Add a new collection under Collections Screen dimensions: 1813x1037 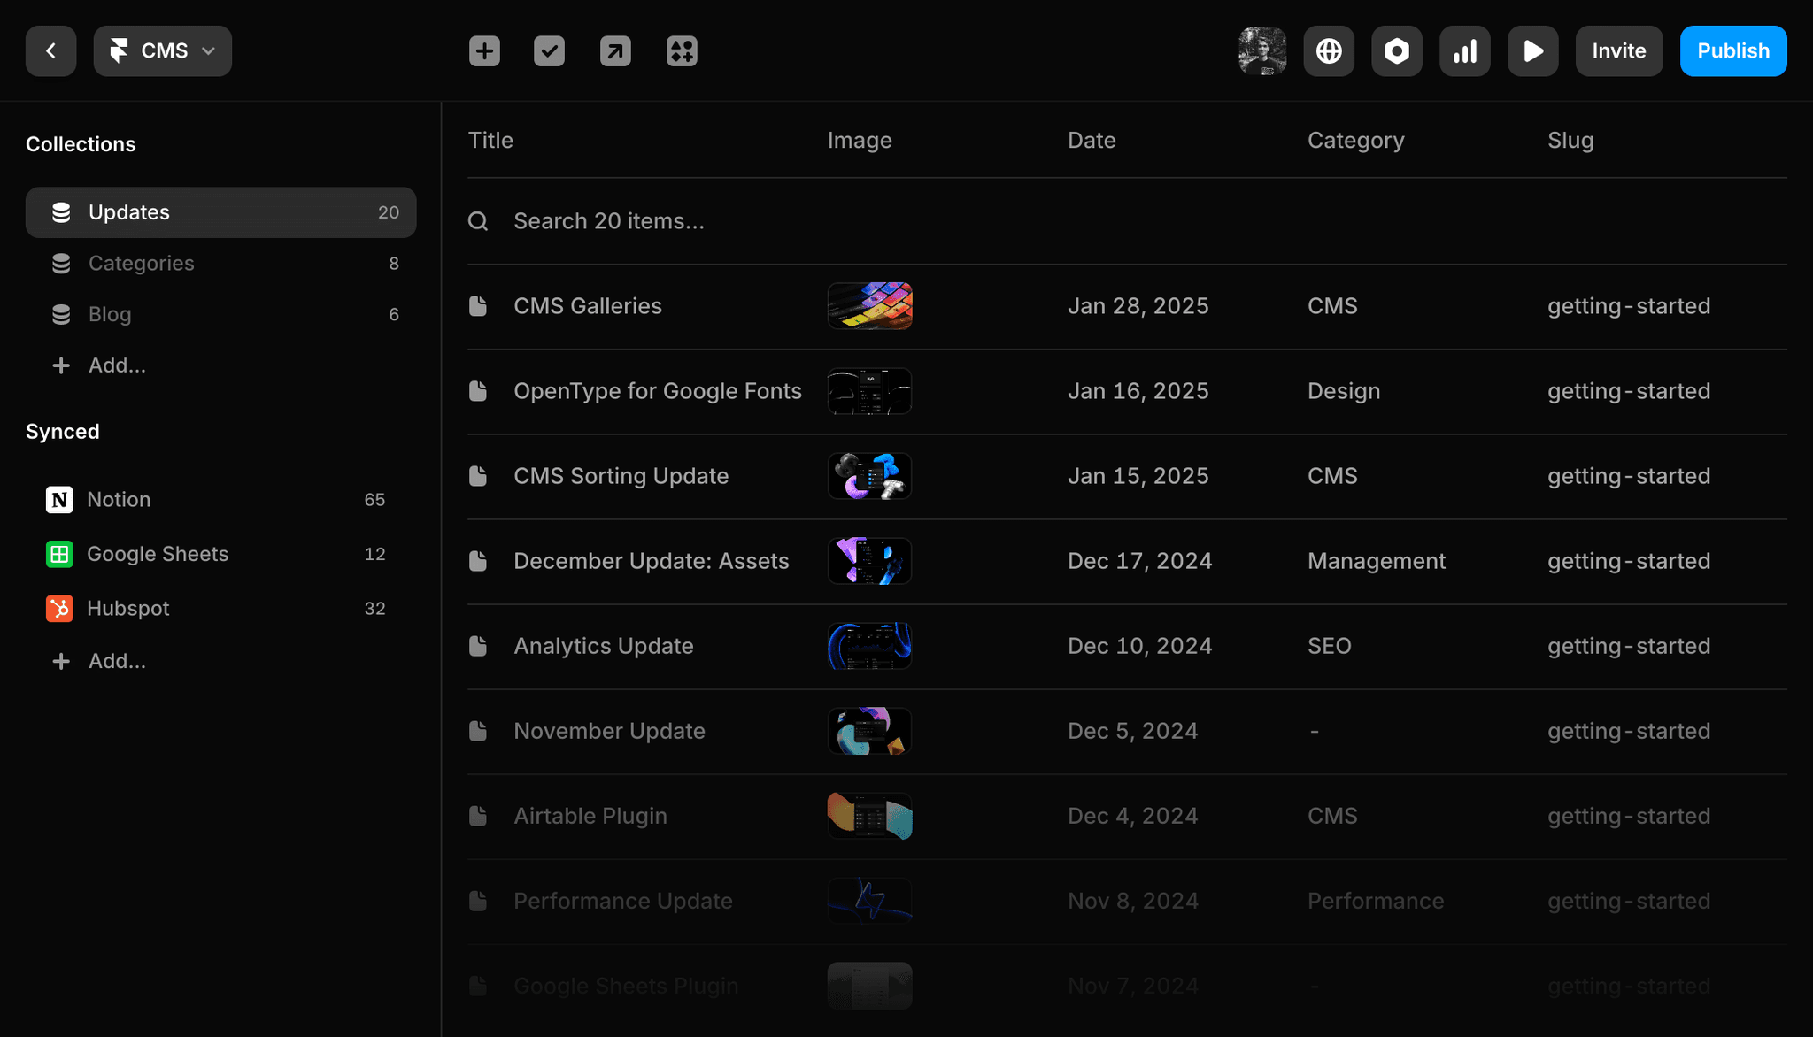click(x=116, y=365)
